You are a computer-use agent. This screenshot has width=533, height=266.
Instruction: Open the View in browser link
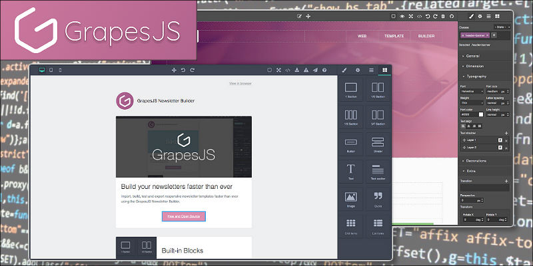241,83
